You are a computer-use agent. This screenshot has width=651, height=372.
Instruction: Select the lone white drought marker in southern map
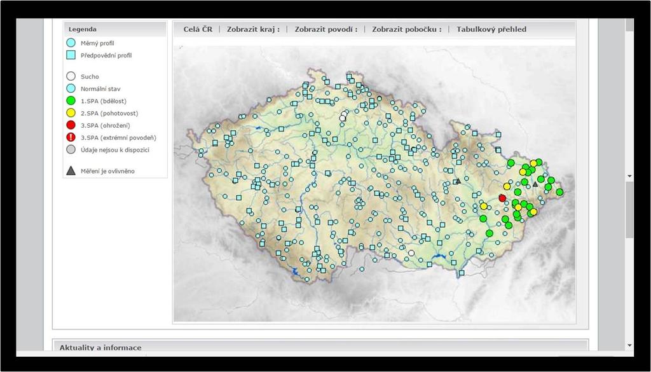[x=411, y=253]
